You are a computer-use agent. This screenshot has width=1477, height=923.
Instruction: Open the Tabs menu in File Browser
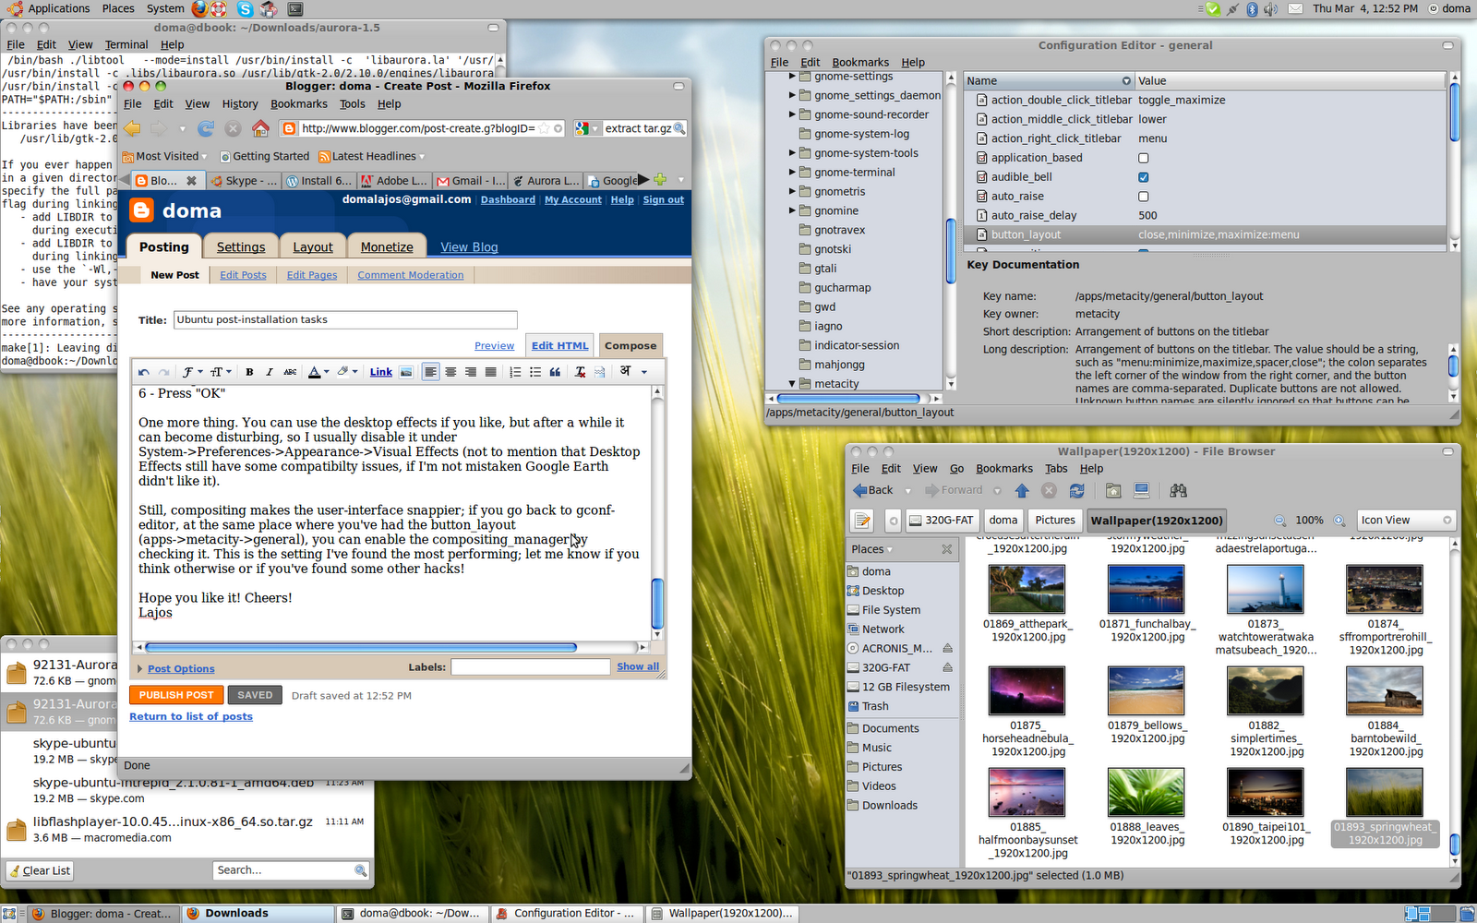pyautogui.click(x=1057, y=469)
